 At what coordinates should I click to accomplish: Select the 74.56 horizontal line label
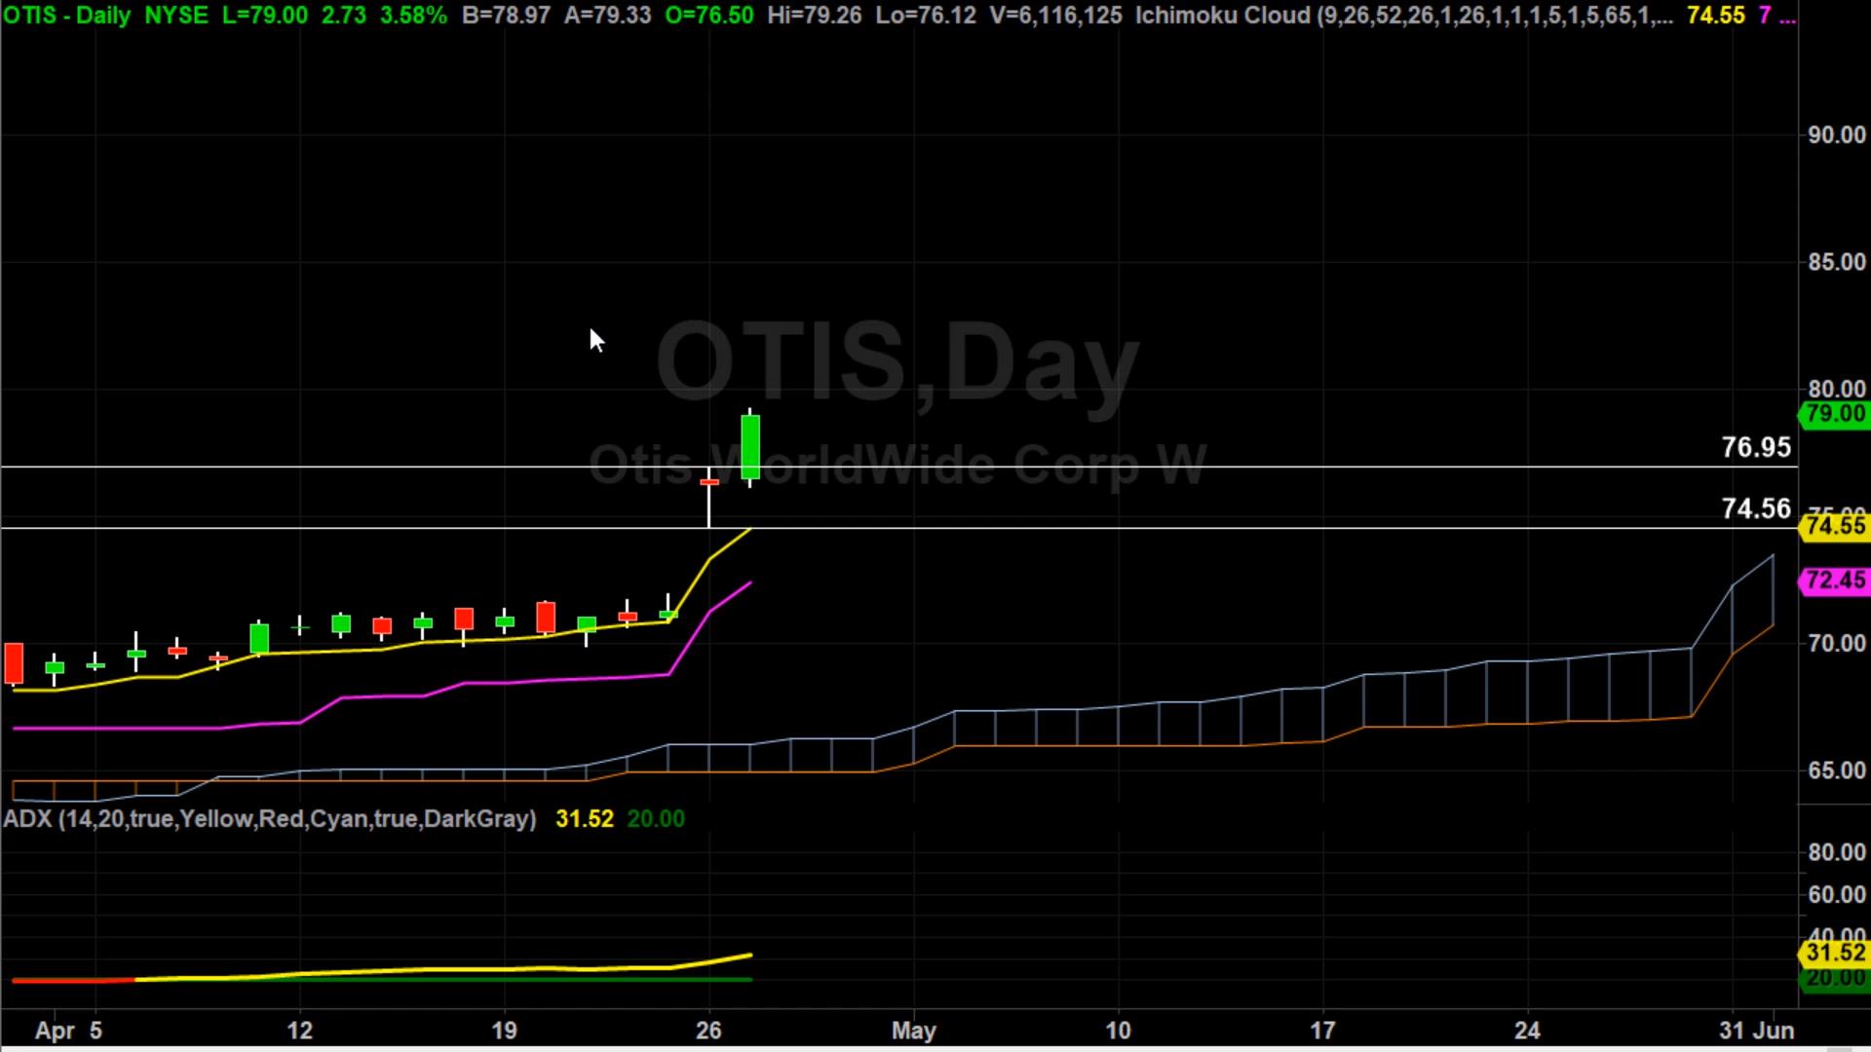(x=1756, y=508)
